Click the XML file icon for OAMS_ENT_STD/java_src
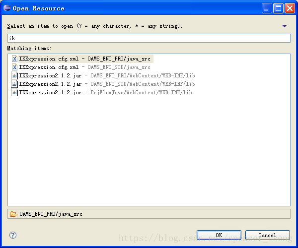298x248 pixels. (x=14, y=67)
